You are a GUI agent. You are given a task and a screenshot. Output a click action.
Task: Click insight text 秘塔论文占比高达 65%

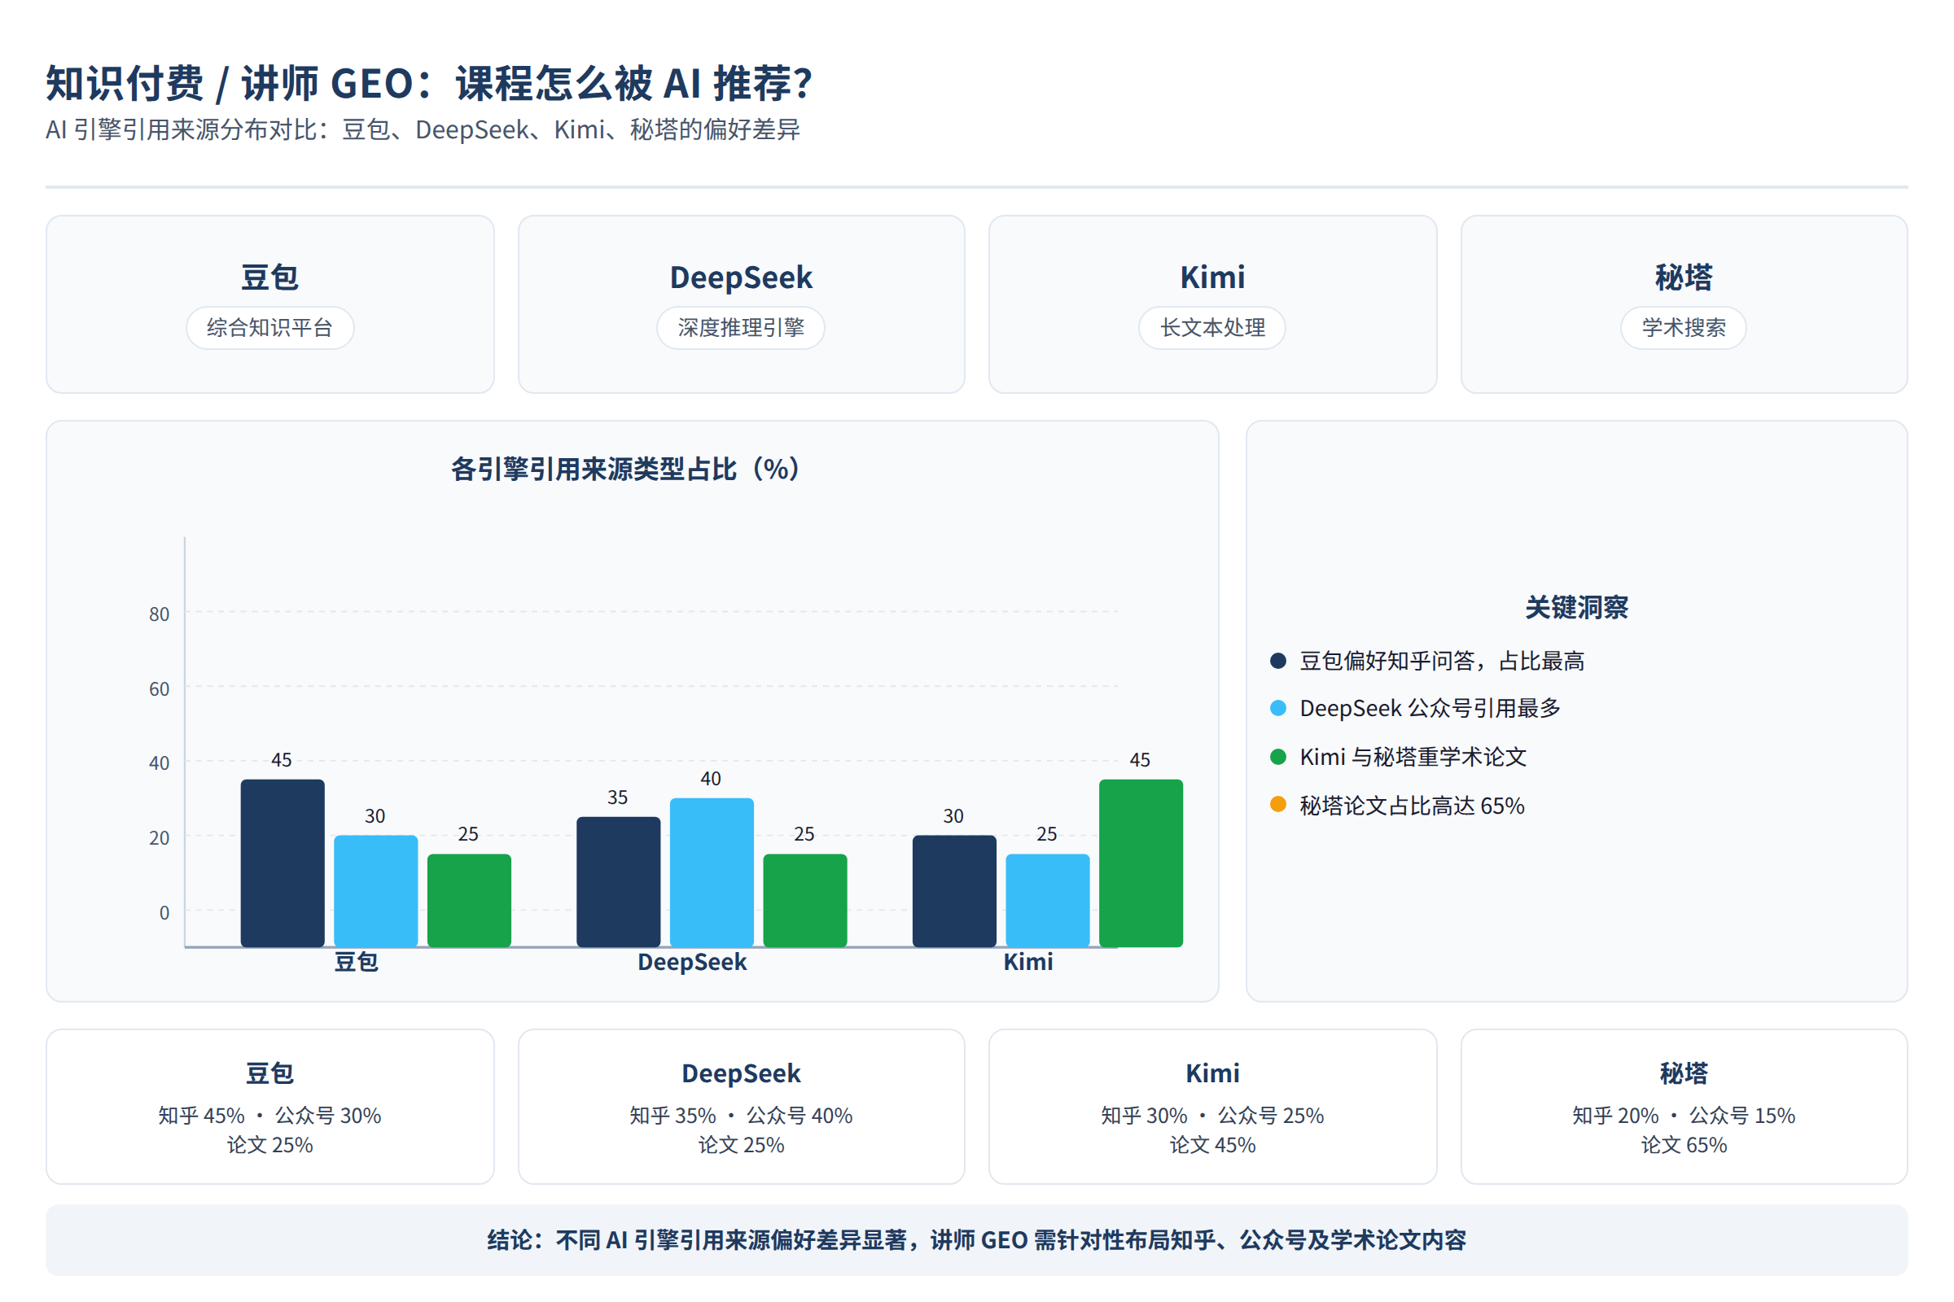click(1413, 806)
